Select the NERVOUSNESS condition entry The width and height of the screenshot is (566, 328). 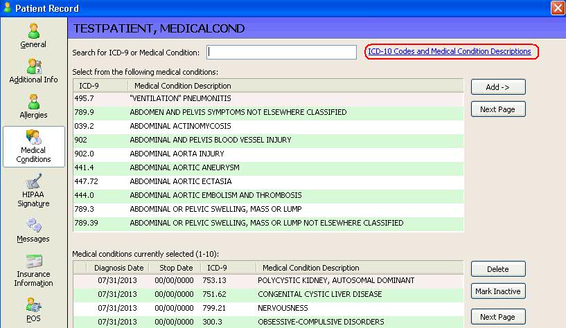click(x=269, y=308)
